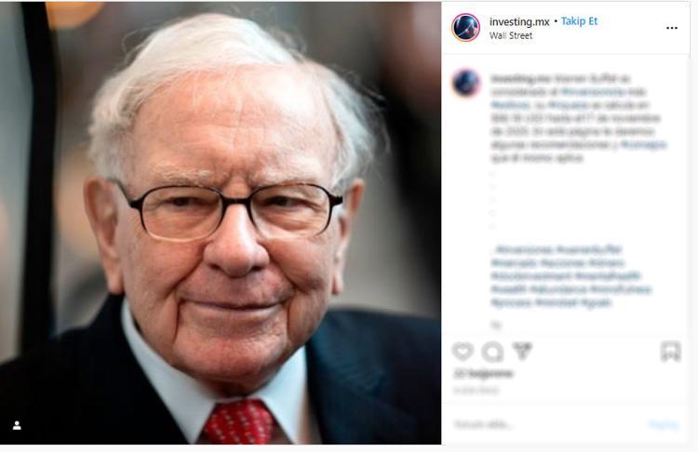Open investing.mx profile picture in the header
698x452 pixels.
(465, 27)
